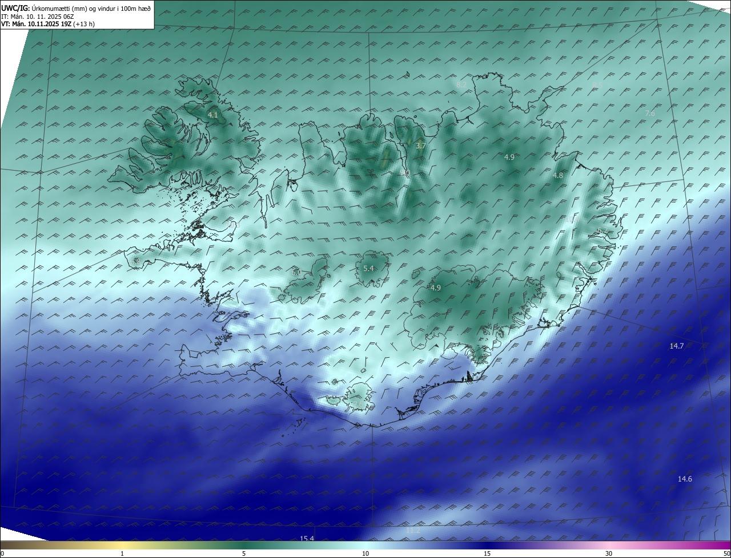Click the colorbar tick label 30
731x558 pixels.
[x=609, y=553]
